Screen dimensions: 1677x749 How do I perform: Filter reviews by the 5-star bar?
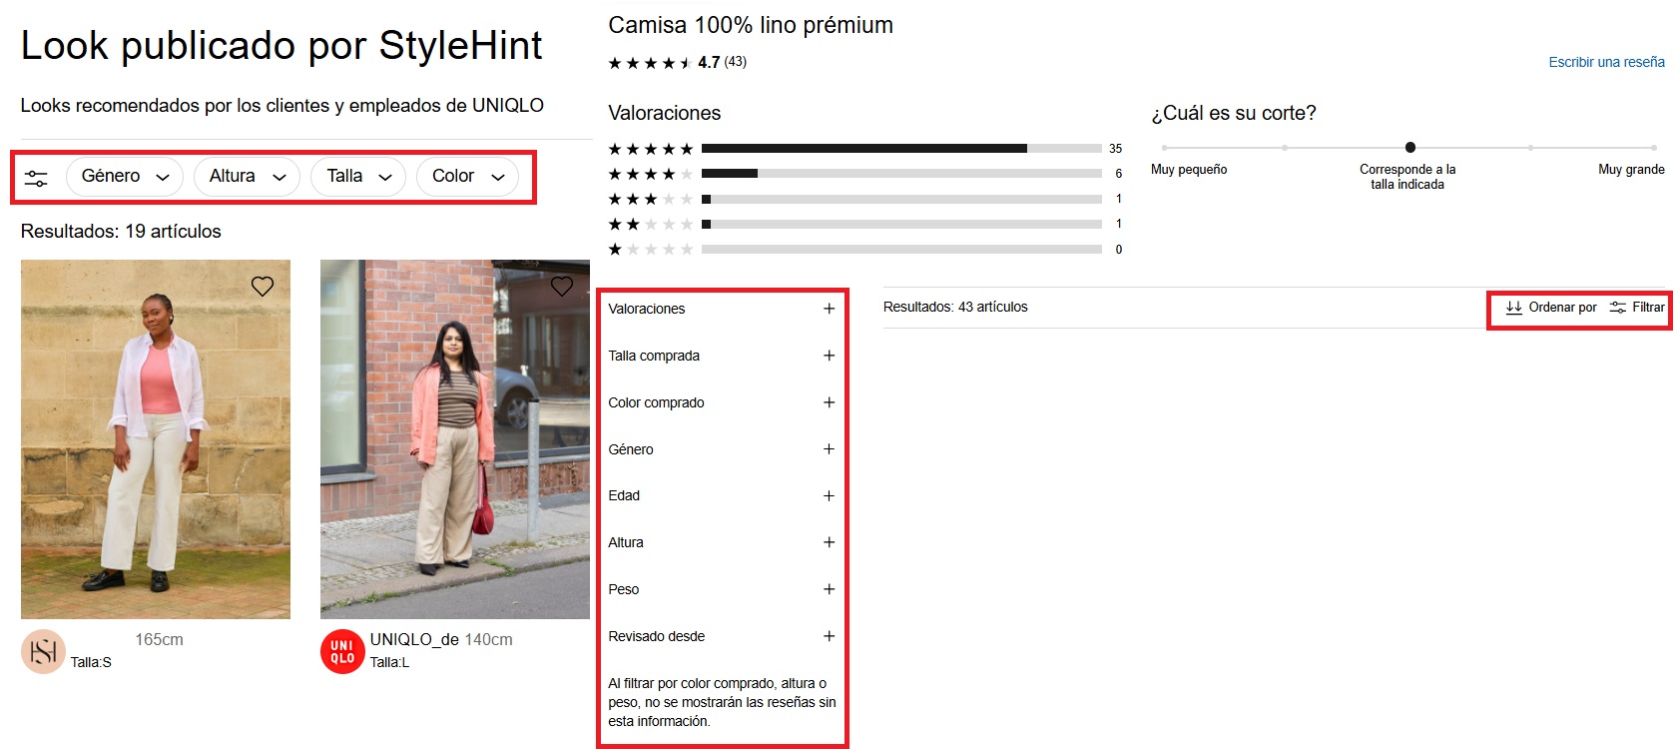click(901, 149)
